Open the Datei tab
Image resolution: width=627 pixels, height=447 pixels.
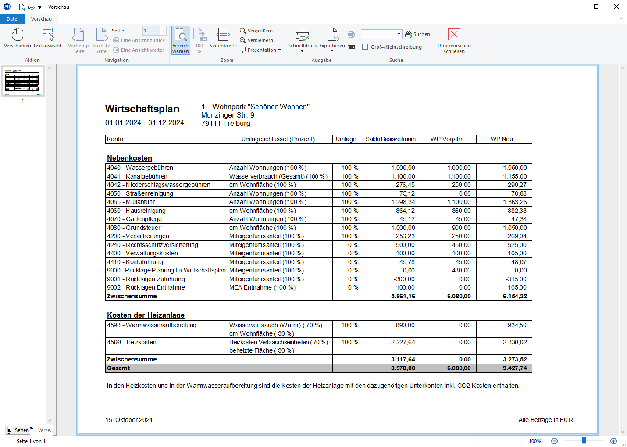[13, 19]
